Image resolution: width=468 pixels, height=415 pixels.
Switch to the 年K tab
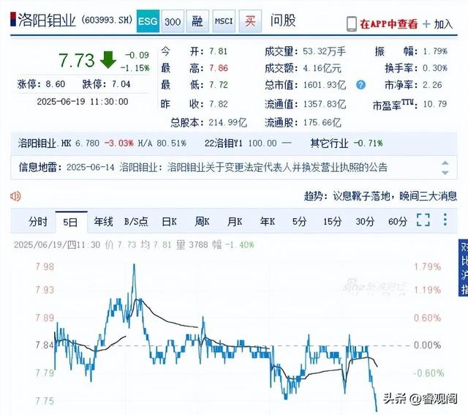tap(268, 222)
